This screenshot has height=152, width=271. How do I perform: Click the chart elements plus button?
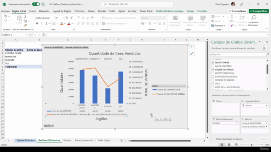[192, 47]
